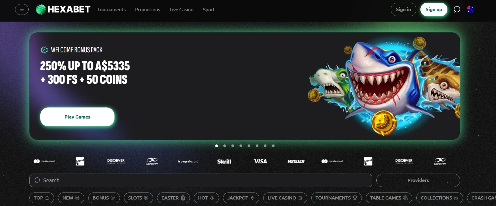Open the Tournaments nav link
The image size is (496, 206).
pos(112,10)
